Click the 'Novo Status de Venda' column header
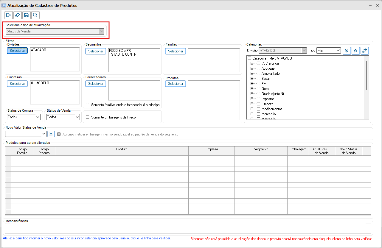The image size is (382, 248). click(x=349, y=151)
